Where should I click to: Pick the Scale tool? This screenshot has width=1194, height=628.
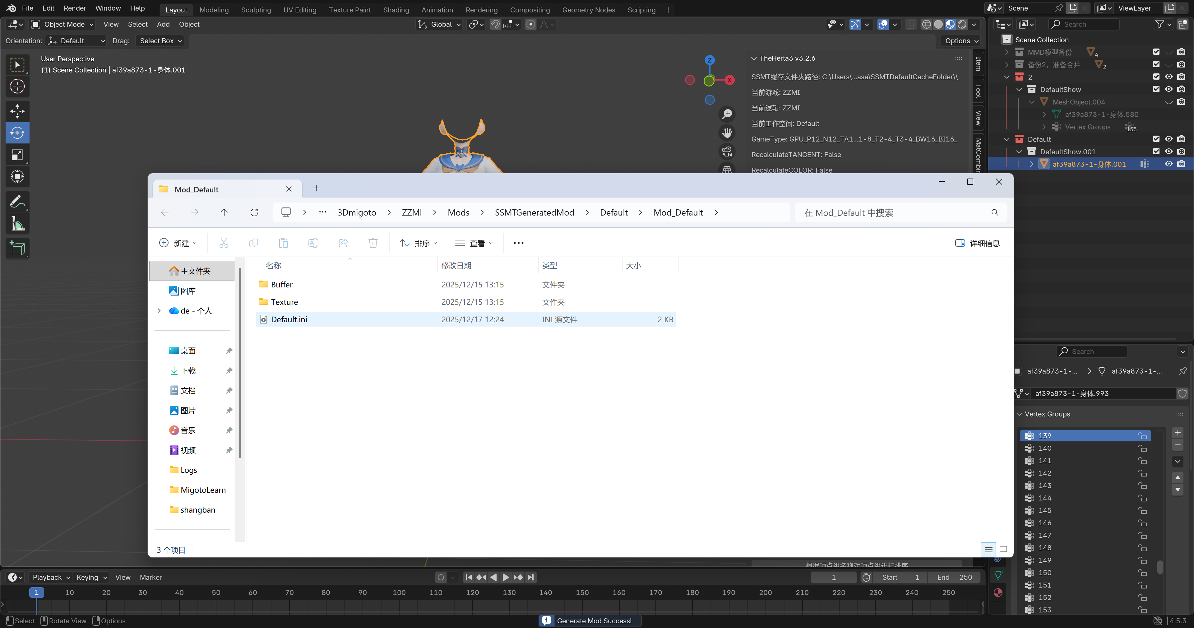pyautogui.click(x=17, y=155)
